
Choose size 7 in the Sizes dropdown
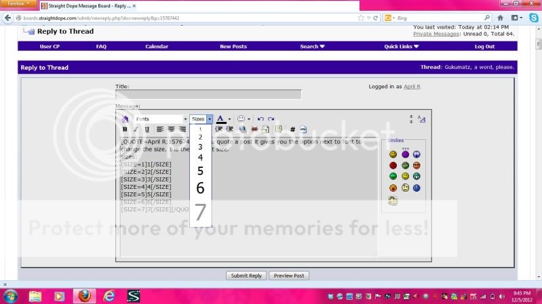[200, 213]
